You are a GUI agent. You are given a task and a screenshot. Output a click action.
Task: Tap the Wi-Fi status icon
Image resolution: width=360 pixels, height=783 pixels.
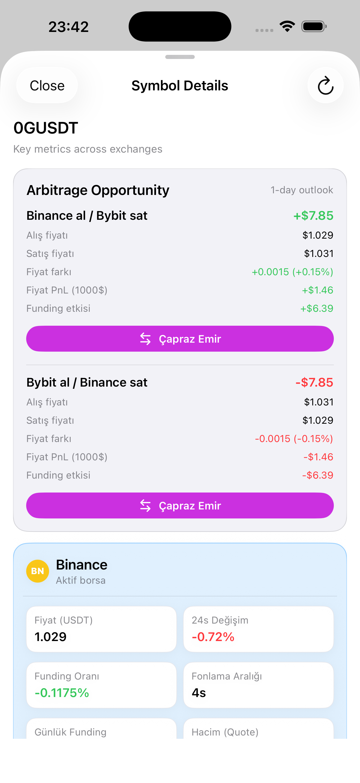287,26
